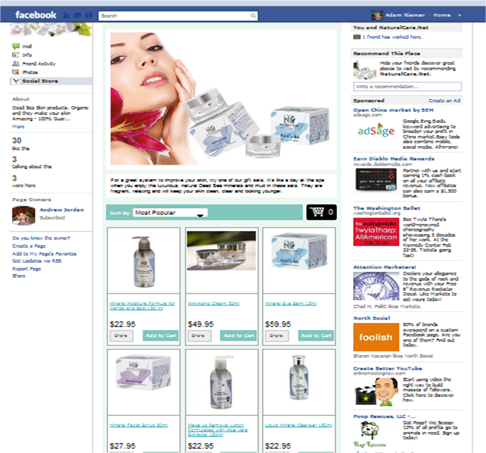Open the Wall tab in sidebar
This screenshot has height=453, width=486.
click(27, 46)
